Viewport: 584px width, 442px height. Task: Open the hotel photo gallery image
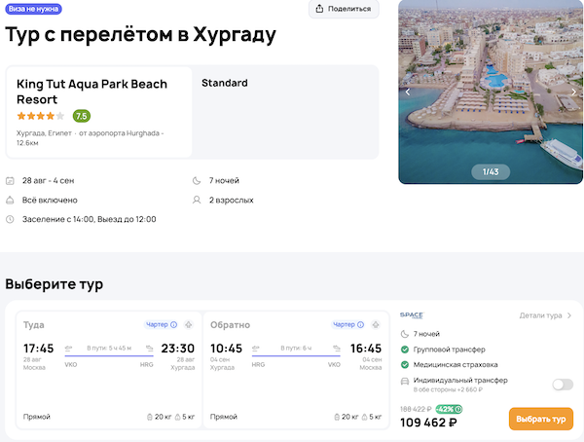coord(491,78)
